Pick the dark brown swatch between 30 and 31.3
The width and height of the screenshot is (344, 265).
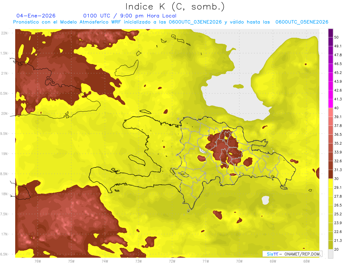331,174
